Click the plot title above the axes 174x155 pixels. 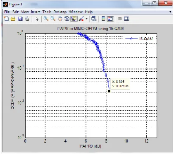pyautogui.click(x=91, y=29)
